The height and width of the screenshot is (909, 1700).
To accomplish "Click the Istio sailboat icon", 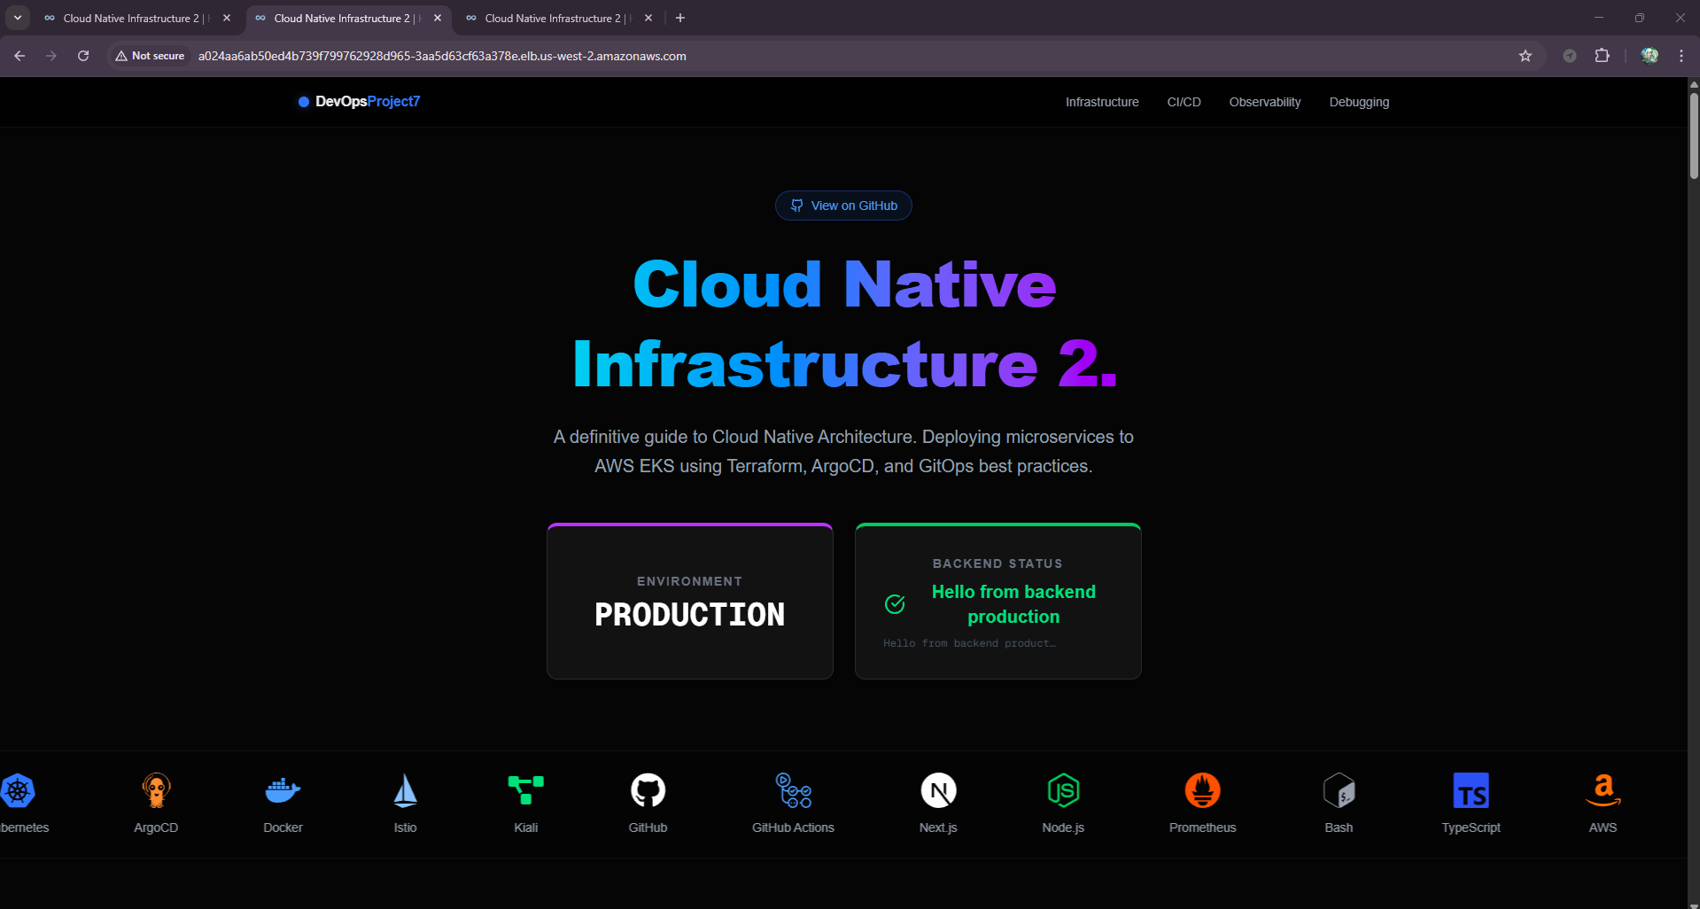I will point(405,789).
